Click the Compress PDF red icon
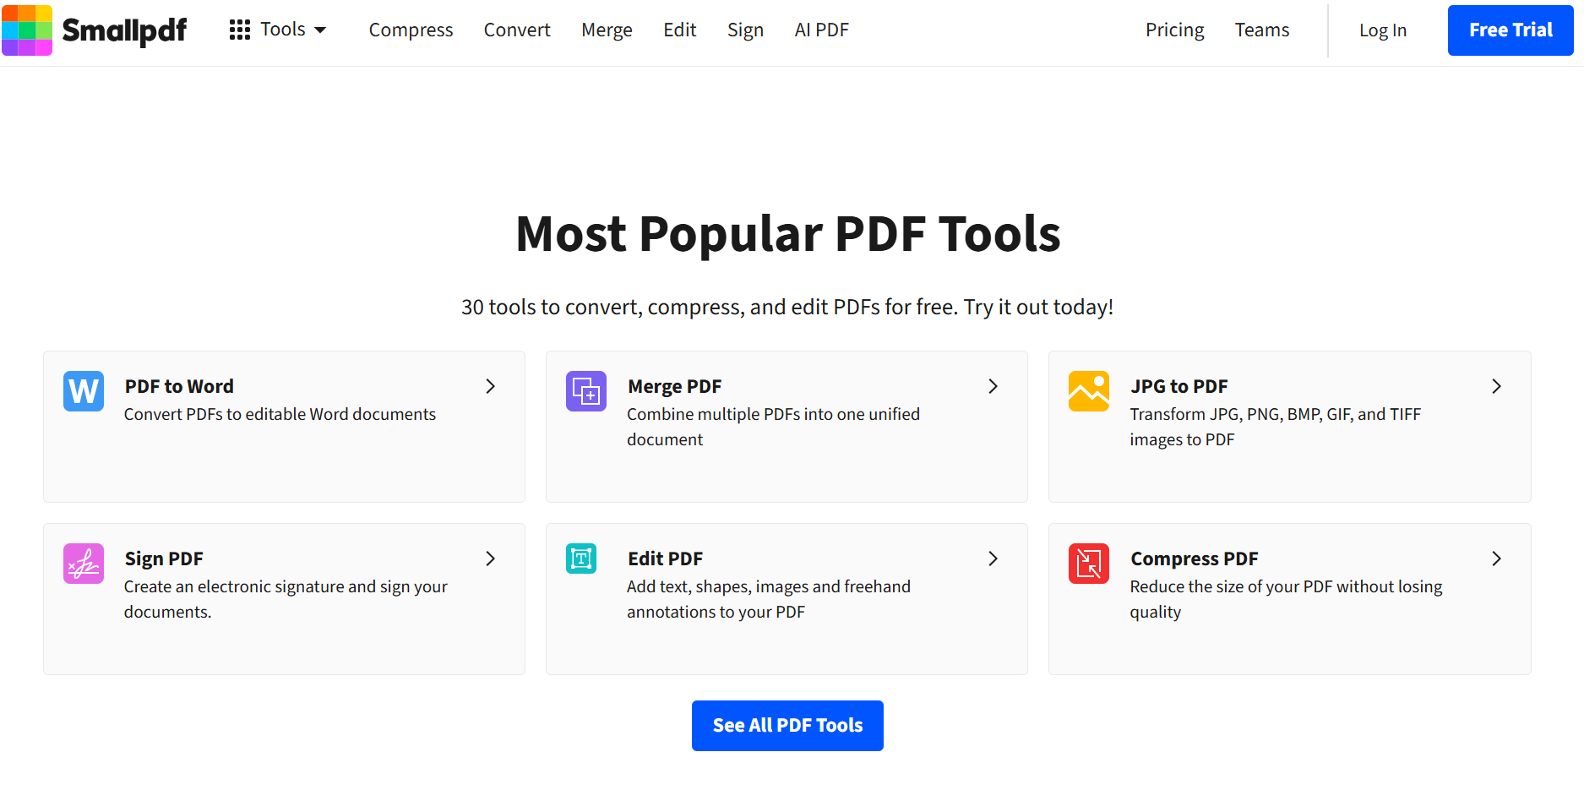The image size is (1584, 801). click(x=1089, y=564)
